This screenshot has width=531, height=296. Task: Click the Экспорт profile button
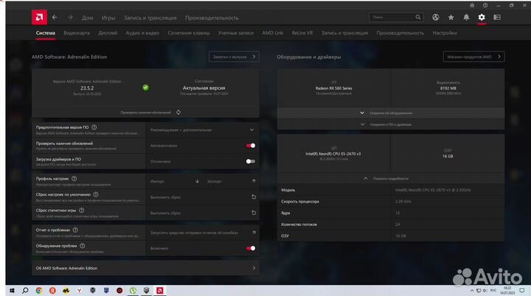[232, 181]
